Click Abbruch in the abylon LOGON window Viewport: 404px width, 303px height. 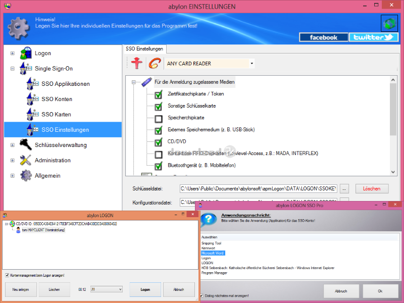pyautogui.click(x=179, y=289)
